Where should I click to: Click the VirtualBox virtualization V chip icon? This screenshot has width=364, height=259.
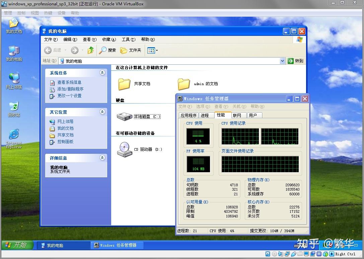click(x=319, y=254)
